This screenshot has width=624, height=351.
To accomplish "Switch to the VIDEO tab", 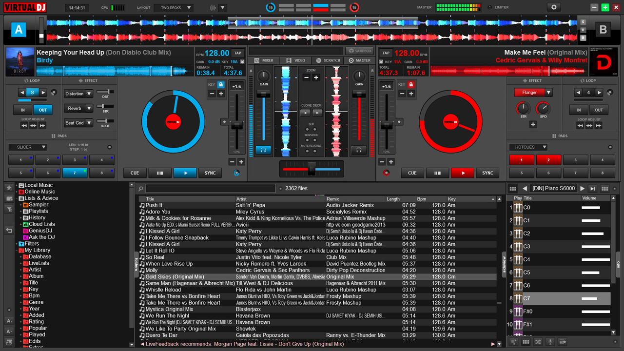I will click(x=295, y=60).
